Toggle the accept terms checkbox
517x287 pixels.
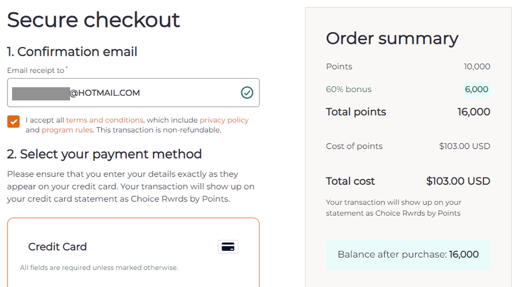coord(13,121)
